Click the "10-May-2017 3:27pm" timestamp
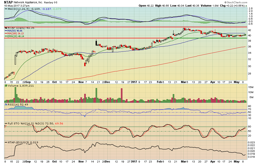The height and width of the screenshot is (164, 259). (x=17, y=6)
